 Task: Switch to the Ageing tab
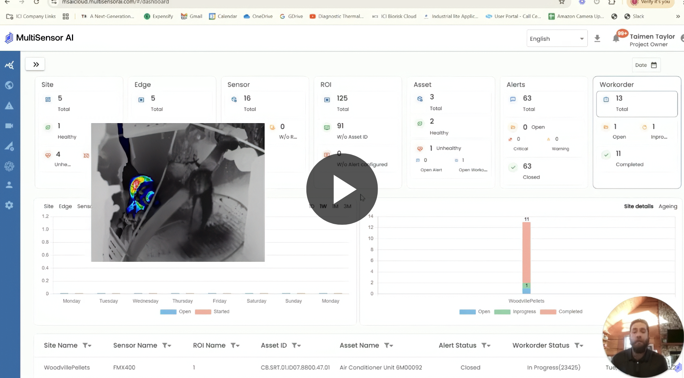click(x=668, y=206)
